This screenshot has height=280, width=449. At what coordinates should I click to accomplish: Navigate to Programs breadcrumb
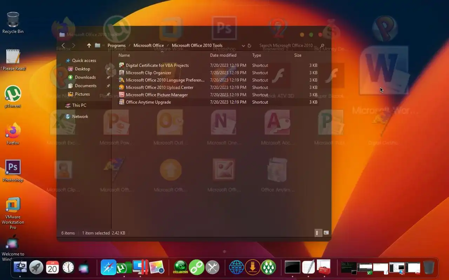click(x=116, y=45)
